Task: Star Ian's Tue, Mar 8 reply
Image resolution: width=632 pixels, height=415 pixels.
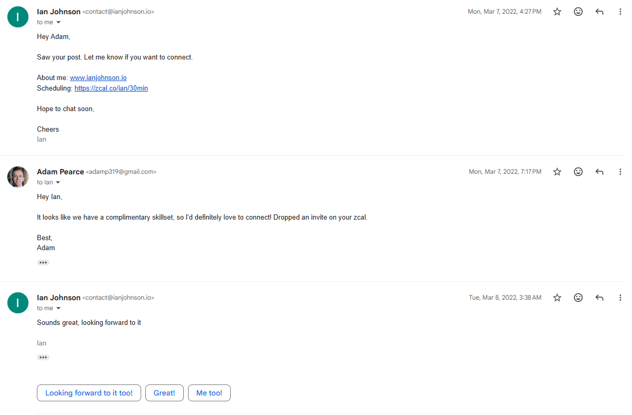Action: click(557, 298)
